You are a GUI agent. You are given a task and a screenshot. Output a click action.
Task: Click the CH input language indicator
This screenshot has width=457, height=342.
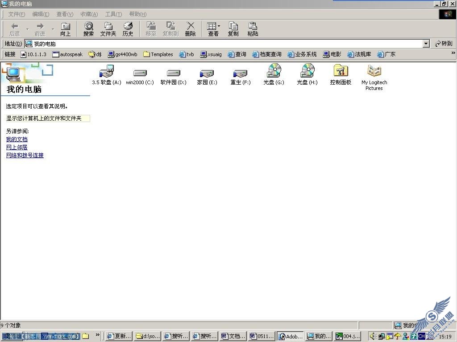click(421, 336)
